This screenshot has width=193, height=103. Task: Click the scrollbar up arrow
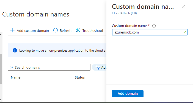[x=1, y=34]
